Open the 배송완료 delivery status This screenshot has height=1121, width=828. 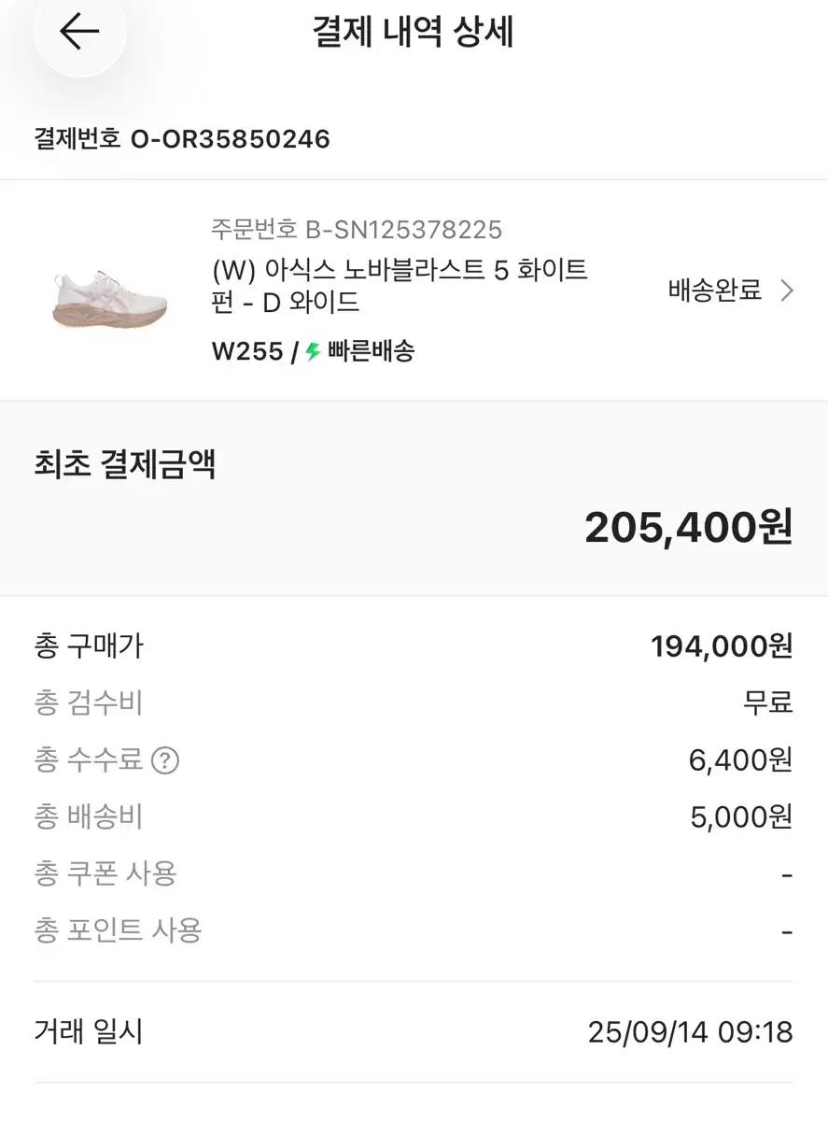715,291
